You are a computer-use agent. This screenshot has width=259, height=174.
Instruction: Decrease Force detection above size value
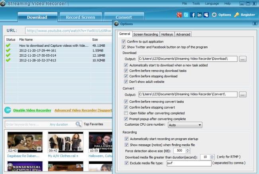[x=188, y=152]
